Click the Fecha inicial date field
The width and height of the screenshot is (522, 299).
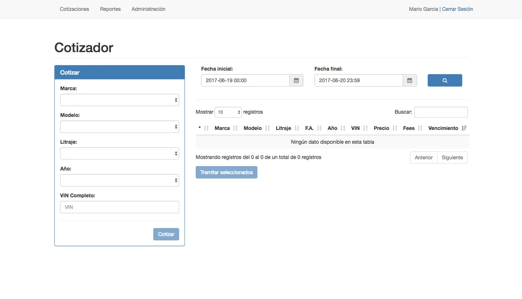(x=245, y=80)
